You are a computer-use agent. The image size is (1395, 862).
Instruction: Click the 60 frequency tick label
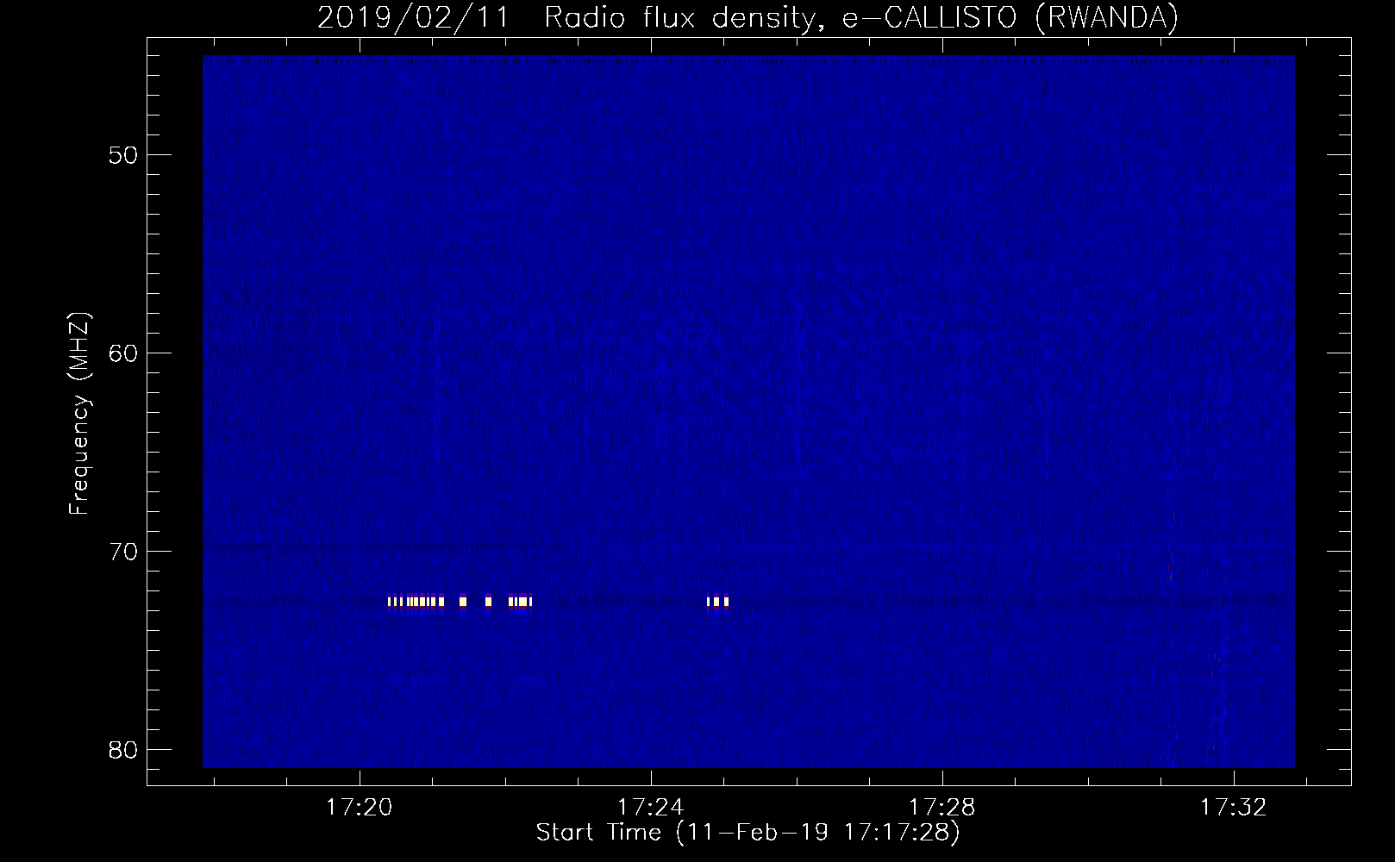pos(123,353)
